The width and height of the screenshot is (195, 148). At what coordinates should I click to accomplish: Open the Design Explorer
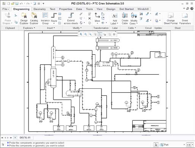(x=24, y=19)
